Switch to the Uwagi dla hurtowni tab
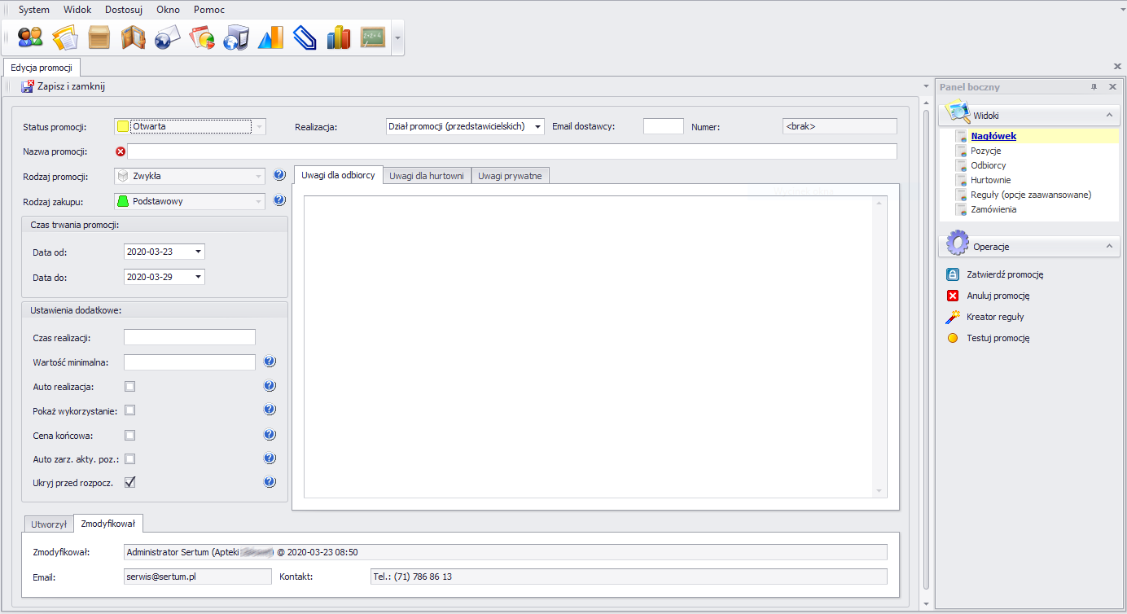 tap(427, 175)
